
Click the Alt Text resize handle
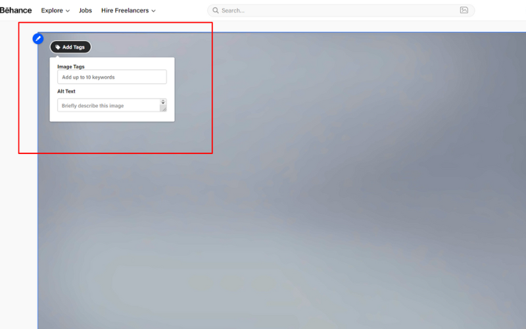coord(164,109)
